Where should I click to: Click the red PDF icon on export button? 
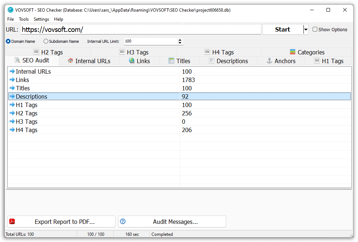pos(12,221)
